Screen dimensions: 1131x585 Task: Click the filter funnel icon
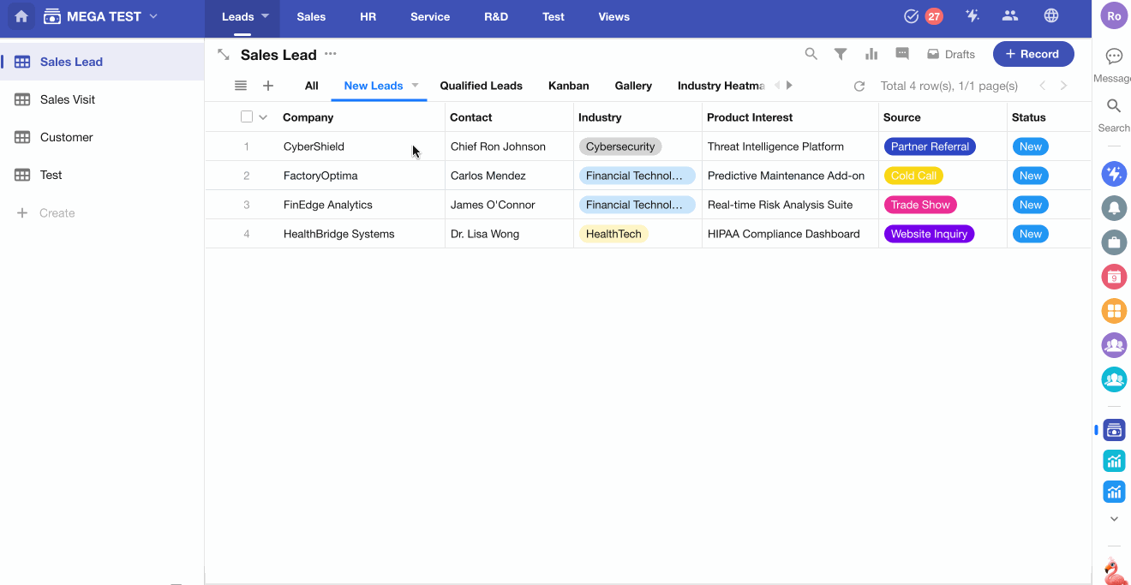[841, 54]
